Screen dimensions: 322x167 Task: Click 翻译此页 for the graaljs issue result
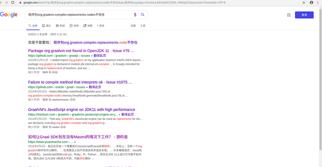[x=100, y=56]
